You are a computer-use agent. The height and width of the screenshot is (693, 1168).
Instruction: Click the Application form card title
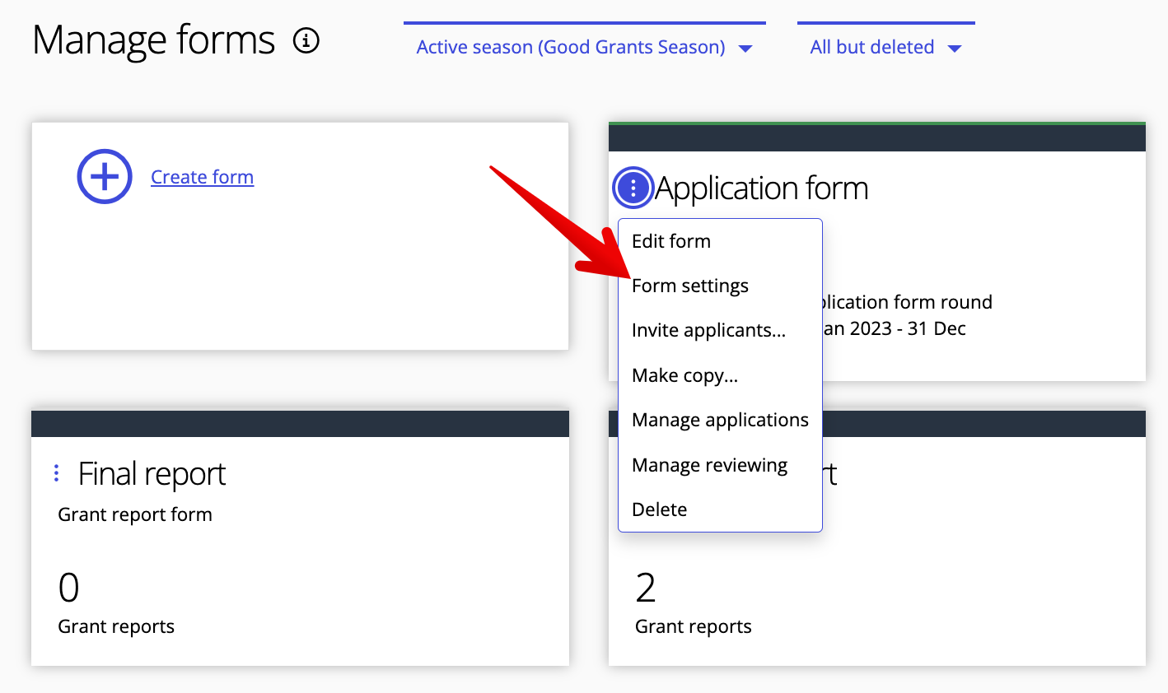(762, 188)
